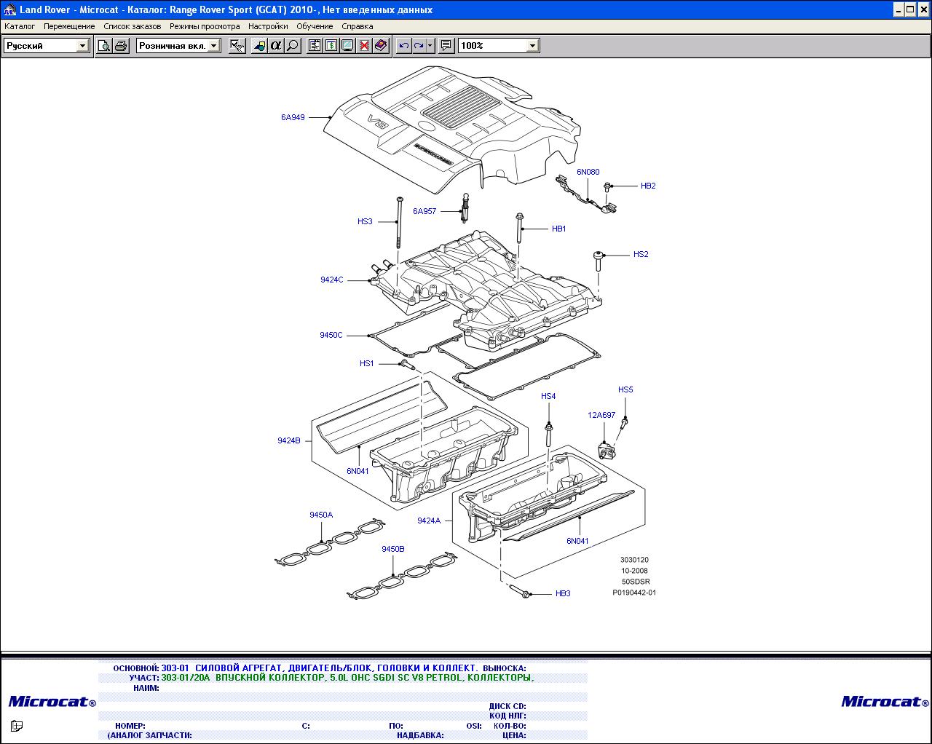
Task: Click the small document icon at bottom left
Action: coord(17,725)
